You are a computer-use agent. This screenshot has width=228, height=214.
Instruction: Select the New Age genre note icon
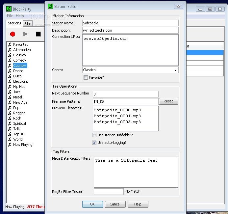pos(10,102)
